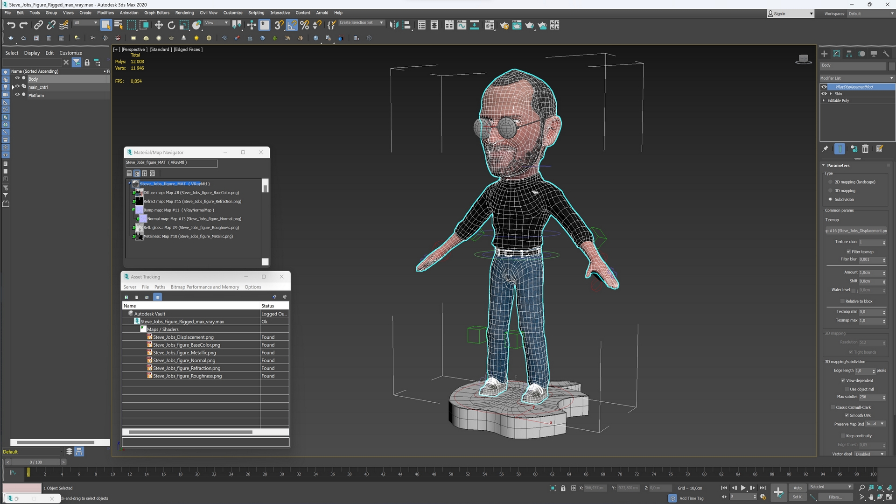The width and height of the screenshot is (896, 504).
Task: Toggle the Angle Snap tool
Action: (292, 25)
